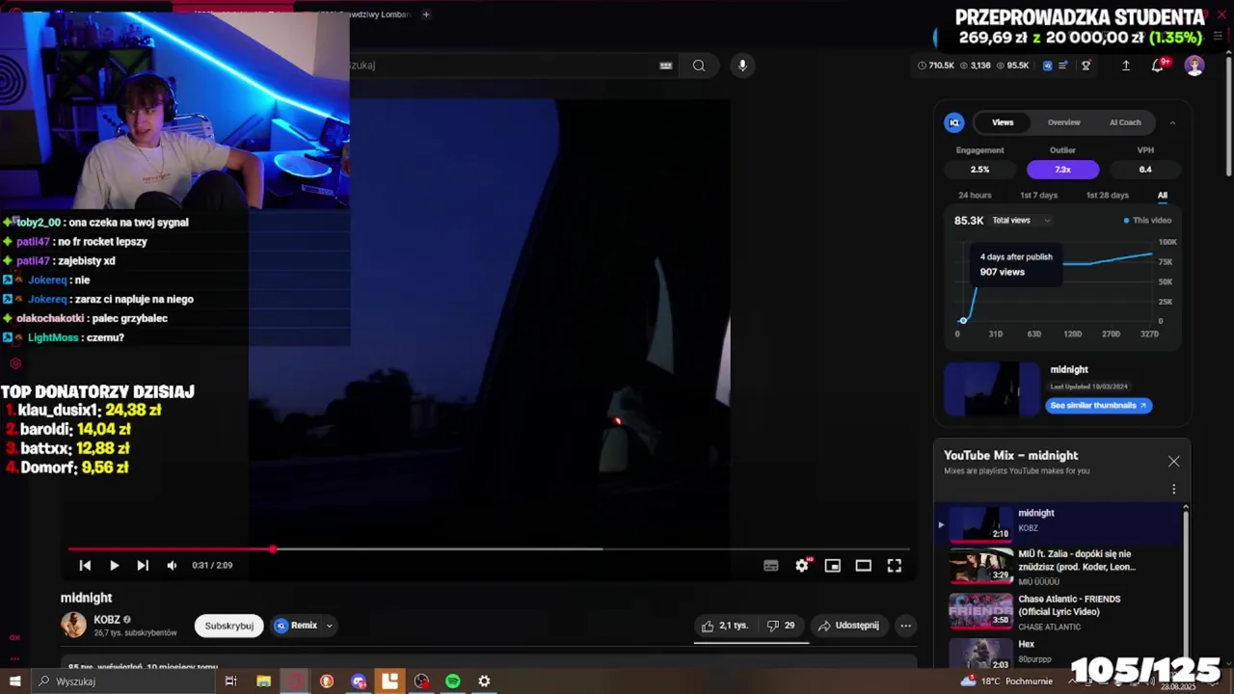Toggle theater mode view
The image size is (1234, 694).
tap(863, 566)
